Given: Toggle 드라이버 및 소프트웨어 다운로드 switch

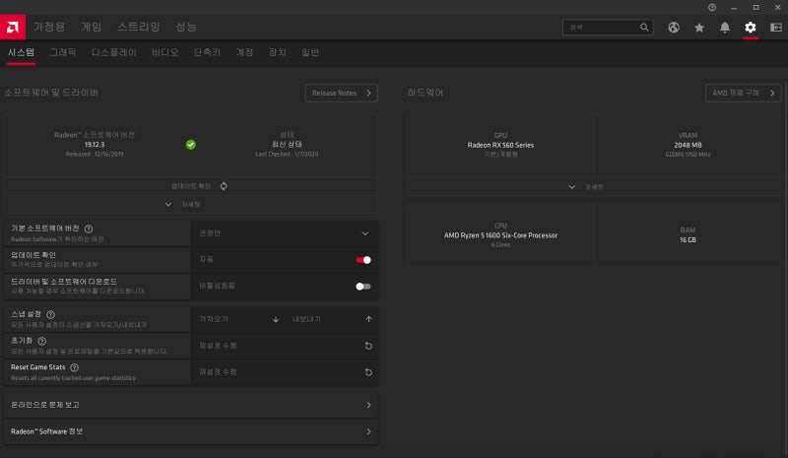Looking at the screenshot, I should coord(363,287).
